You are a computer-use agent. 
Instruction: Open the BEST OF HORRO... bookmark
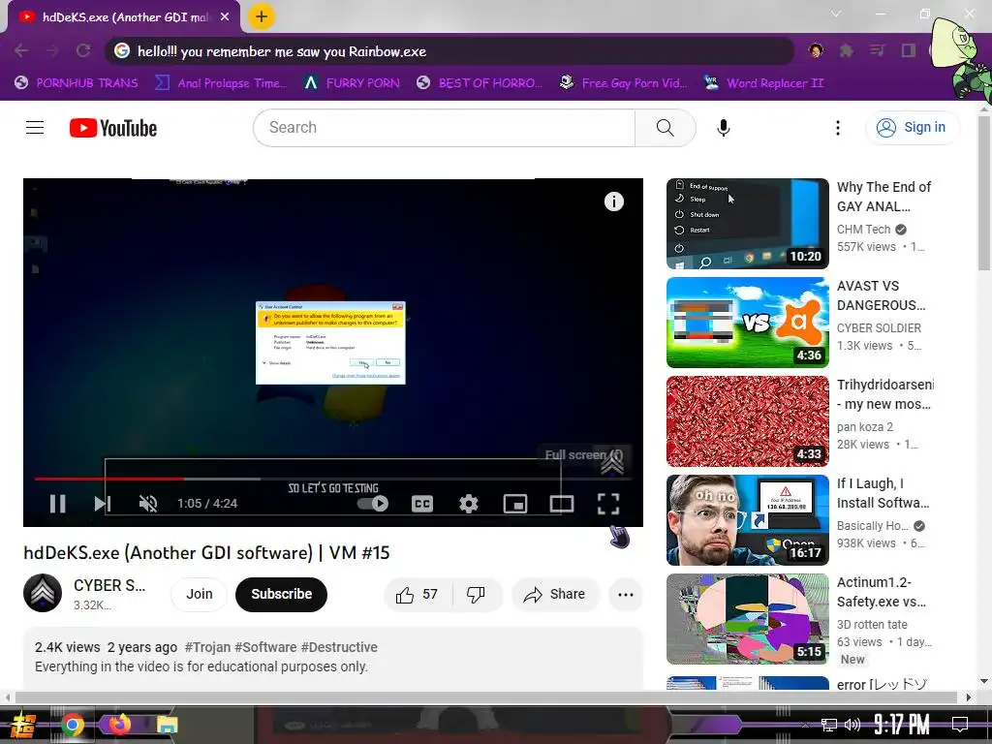point(479,83)
